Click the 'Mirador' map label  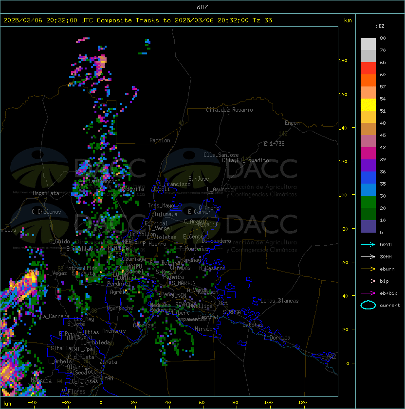[x=205, y=329]
